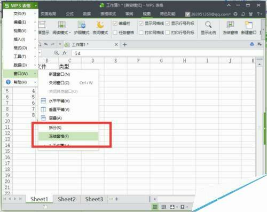Click the fx insert function icon
This screenshot has height=212, width=267.
pos(65,53)
